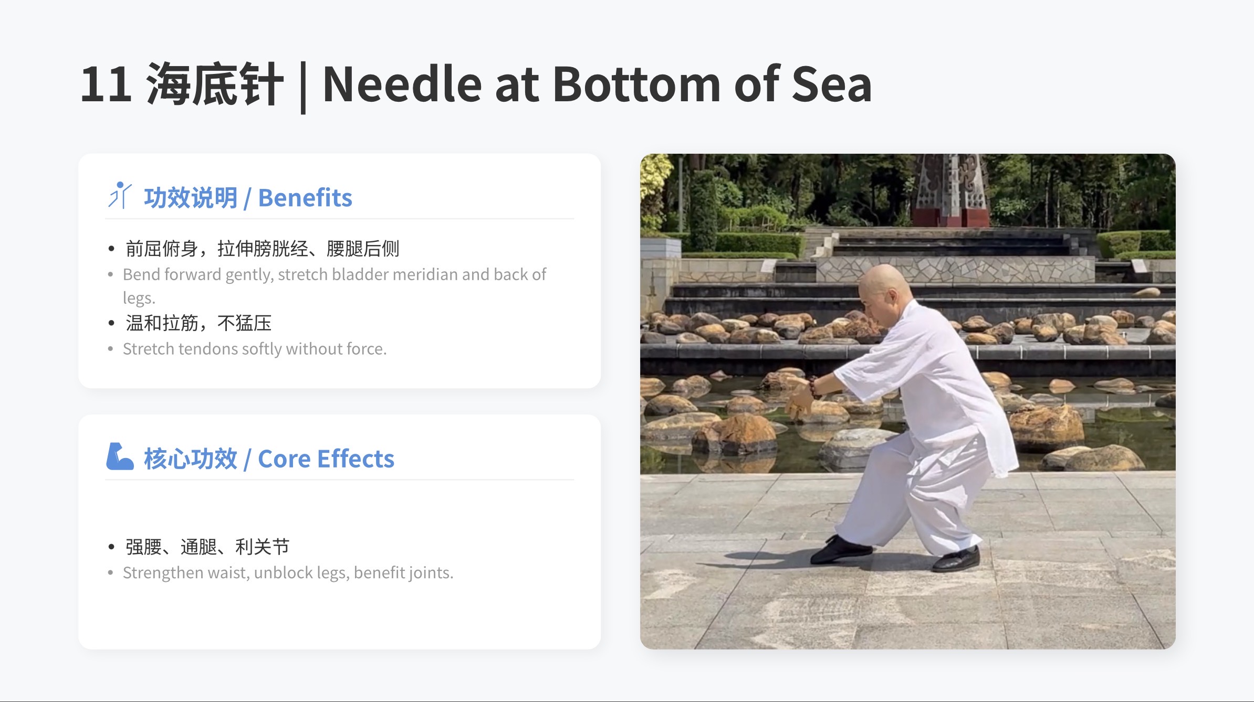The width and height of the screenshot is (1254, 702).
Task: Click the bullet '前屈俯身，拉伸膀胱经、腰腿后侧'
Action: [262, 248]
